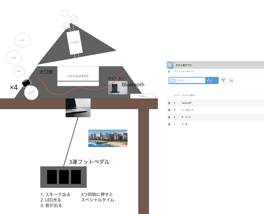Open record details icon for Special row
Screen dimensions: 264x214
point(169,103)
